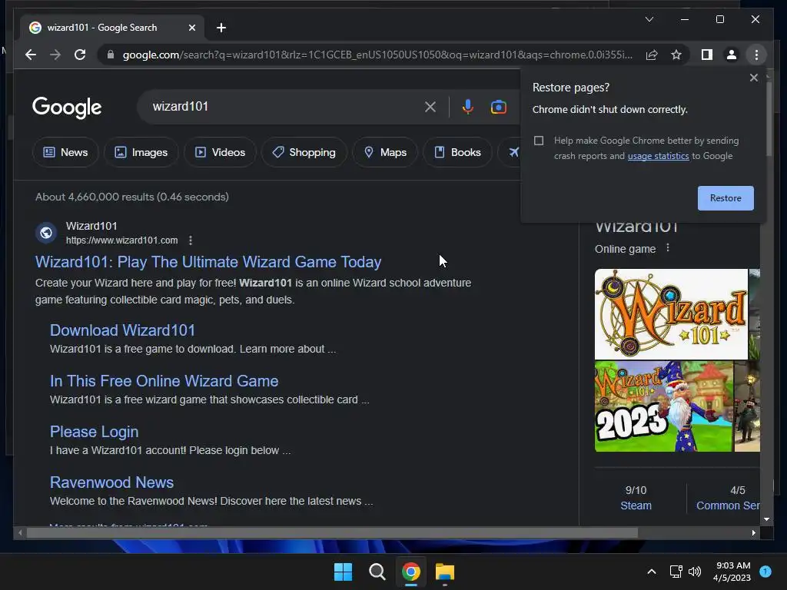Show hidden system tray icons chevron
Screen dimensions: 787x590
(652, 572)
